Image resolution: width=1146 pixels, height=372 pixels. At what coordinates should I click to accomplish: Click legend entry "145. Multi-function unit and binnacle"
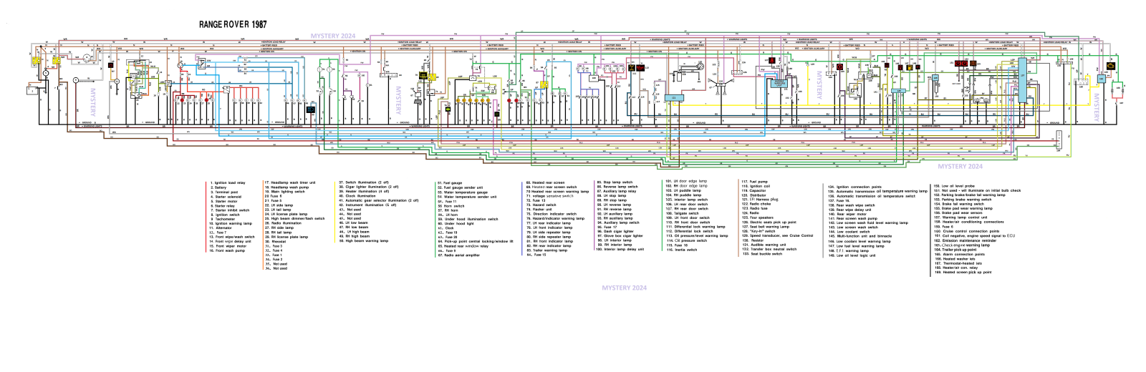(860, 236)
